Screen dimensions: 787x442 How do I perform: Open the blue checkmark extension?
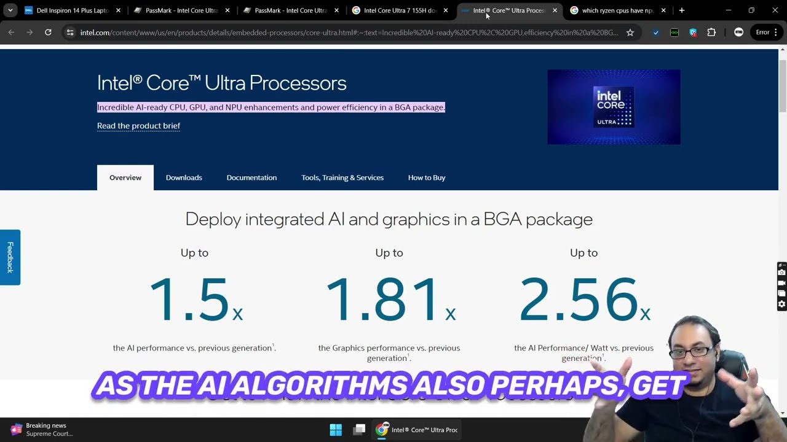coord(656,33)
